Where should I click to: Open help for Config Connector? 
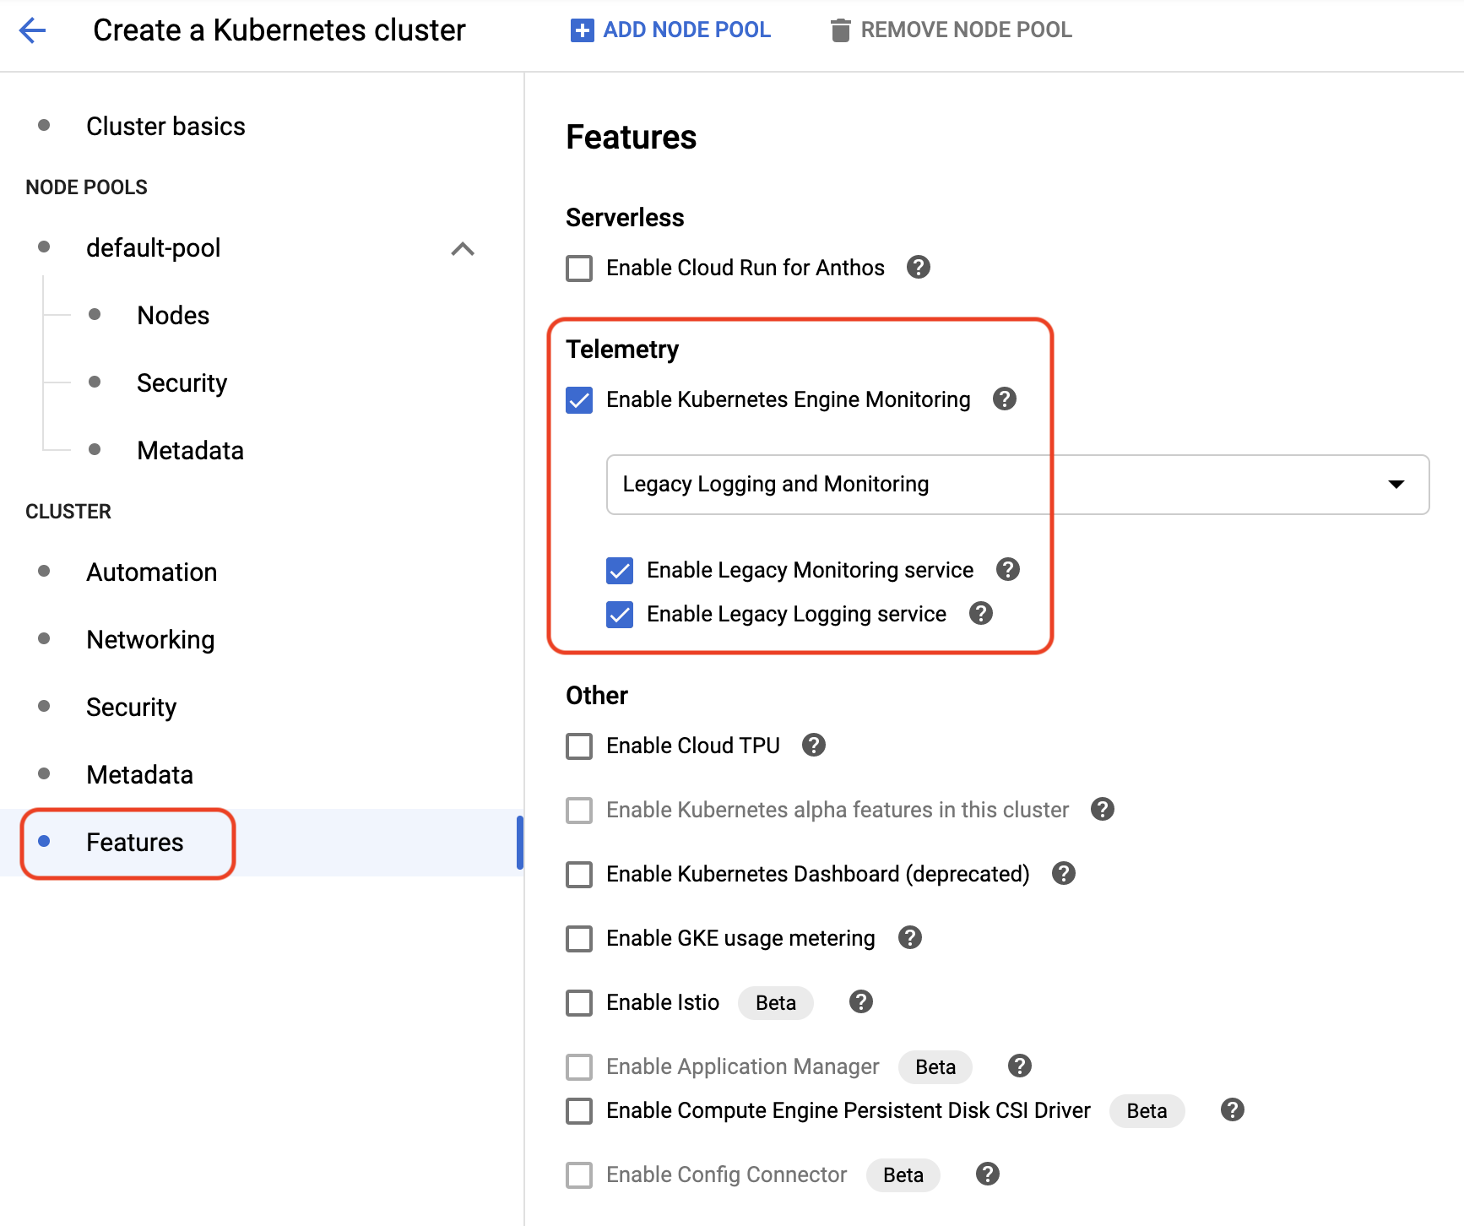(987, 1174)
